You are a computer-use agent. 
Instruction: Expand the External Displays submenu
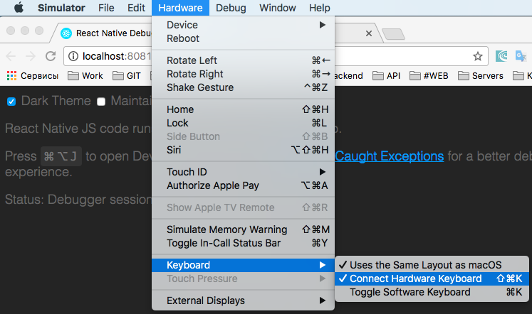[x=243, y=301]
